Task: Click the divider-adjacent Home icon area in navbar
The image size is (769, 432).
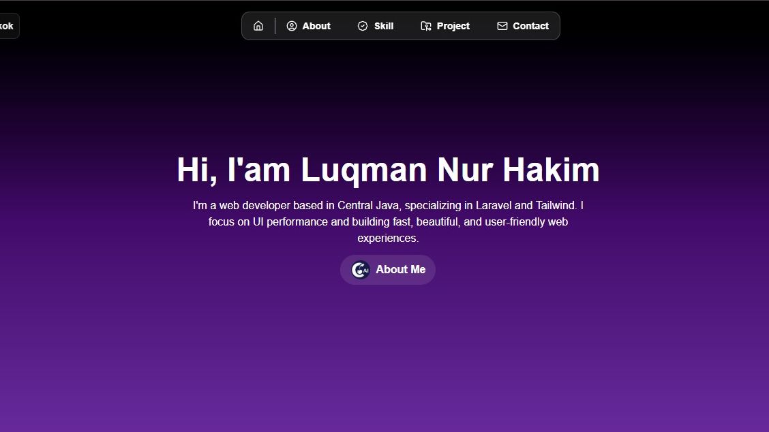Action: pyautogui.click(x=258, y=25)
